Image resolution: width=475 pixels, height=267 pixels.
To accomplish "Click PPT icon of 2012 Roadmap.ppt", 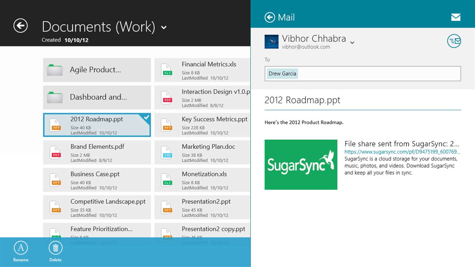I will [x=56, y=125].
